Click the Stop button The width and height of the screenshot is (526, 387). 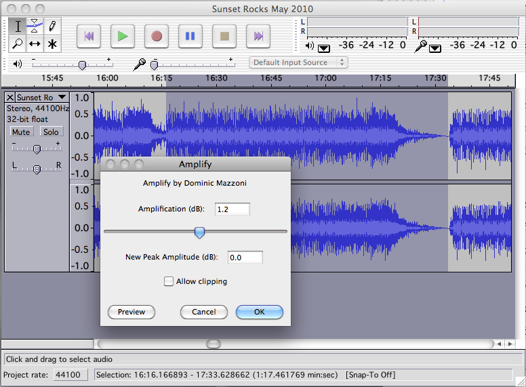[x=224, y=36]
